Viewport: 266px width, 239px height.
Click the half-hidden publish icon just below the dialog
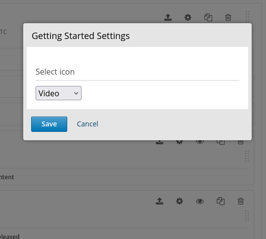[x=160, y=142]
